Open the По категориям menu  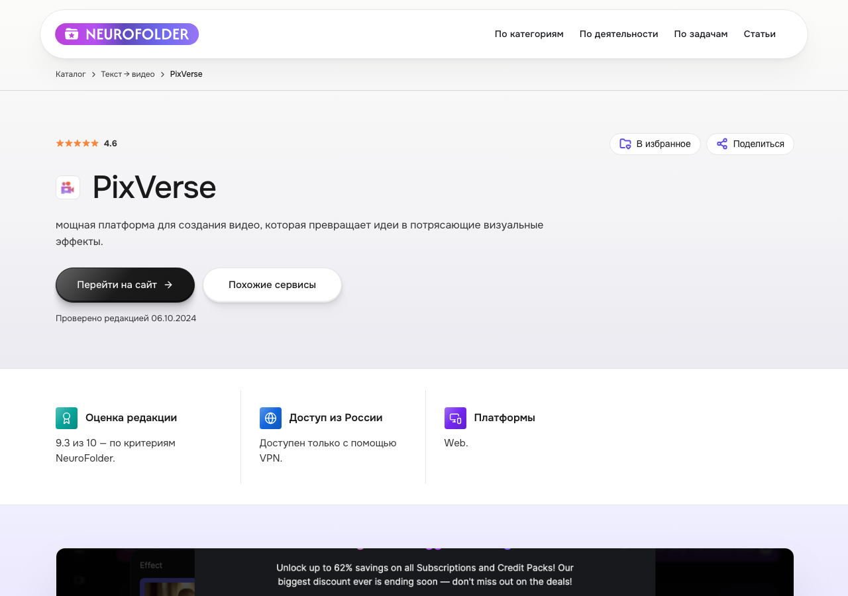click(529, 34)
